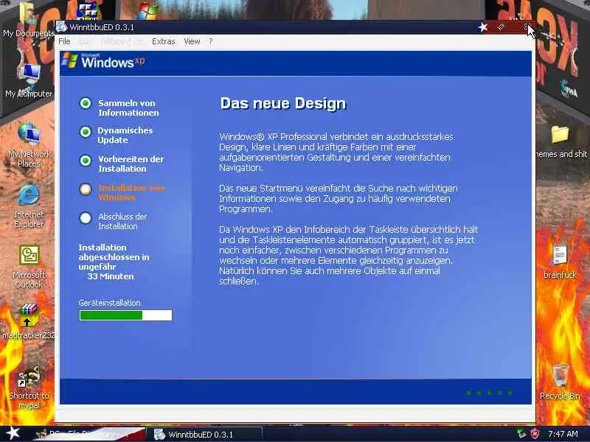Image resolution: width=590 pixels, height=442 pixels.
Task: Open My Network Places desktop icon
Action: [29, 144]
